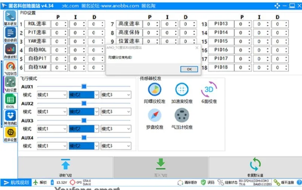Click the 自稳PIT name box
Image resolution: width=302 pixels, height=190 pixels.
(x=37, y=59)
